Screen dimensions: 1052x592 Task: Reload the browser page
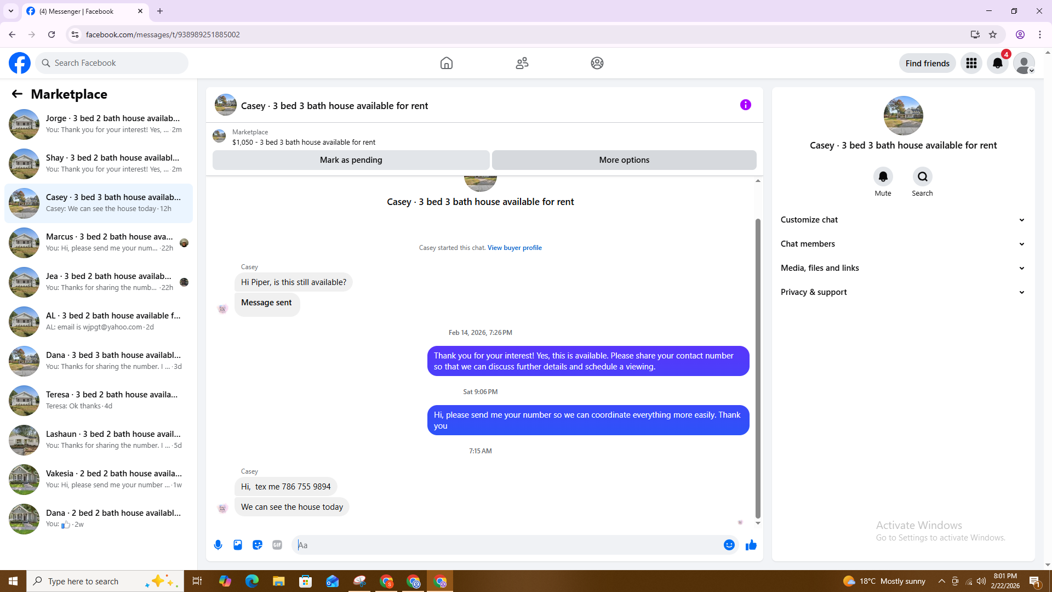point(52,35)
